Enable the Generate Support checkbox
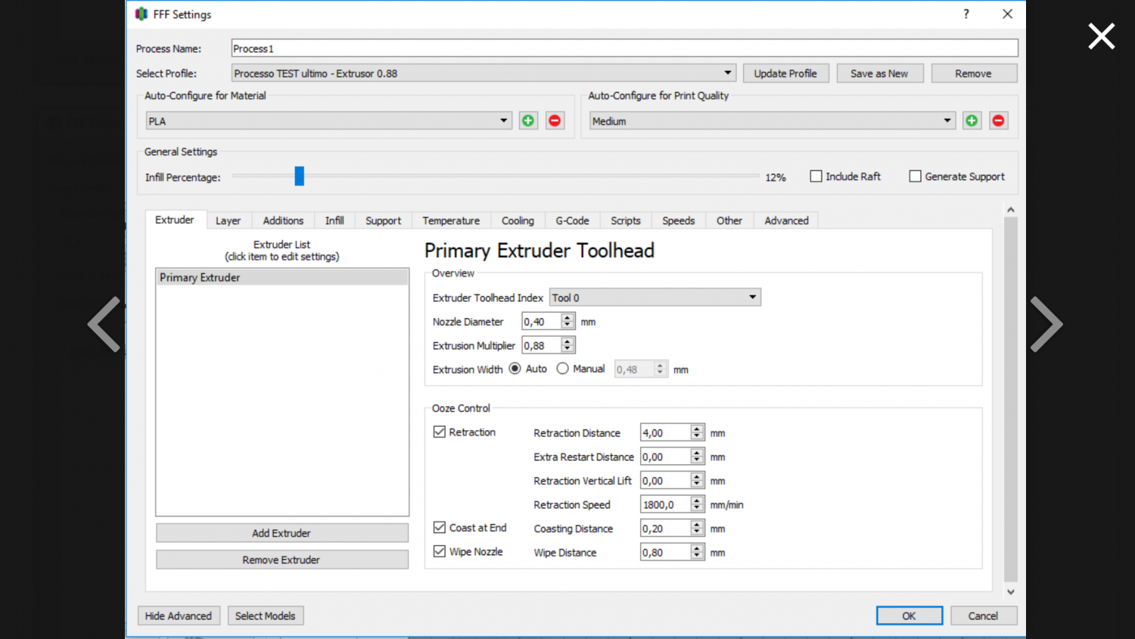This screenshot has height=639, width=1135. (915, 176)
